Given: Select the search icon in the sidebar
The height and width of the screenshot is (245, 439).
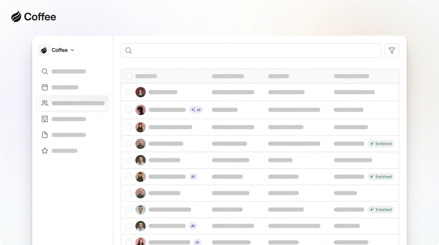Looking at the screenshot, I should 45,71.
